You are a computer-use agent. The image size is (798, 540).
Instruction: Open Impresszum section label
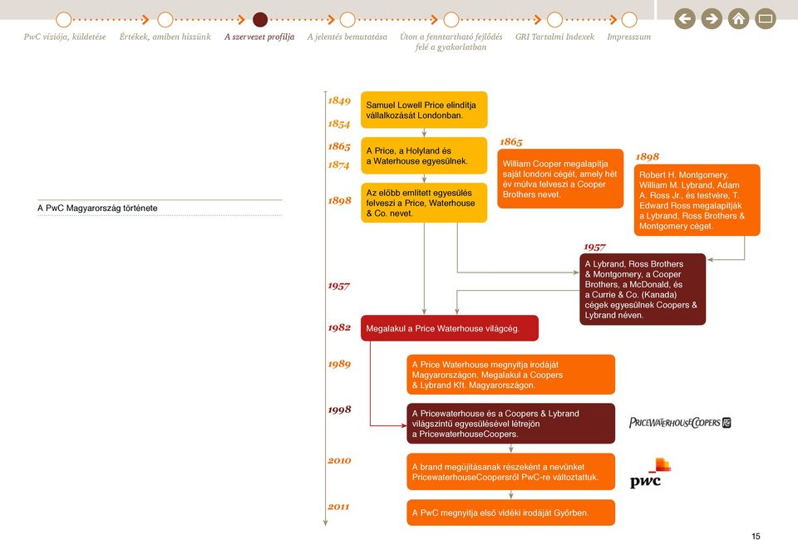629,37
